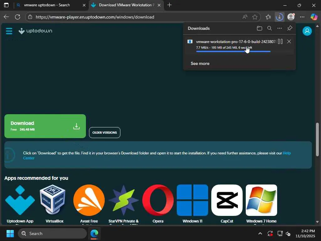The height and width of the screenshot is (241, 321).
Task: Open the browser profile avatar
Action: (x=291, y=17)
